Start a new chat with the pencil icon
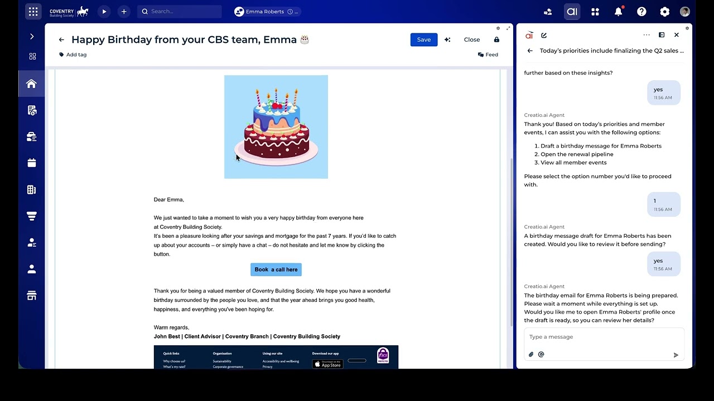This screenshot has width=714, height=401. click(x=544, y=35)
